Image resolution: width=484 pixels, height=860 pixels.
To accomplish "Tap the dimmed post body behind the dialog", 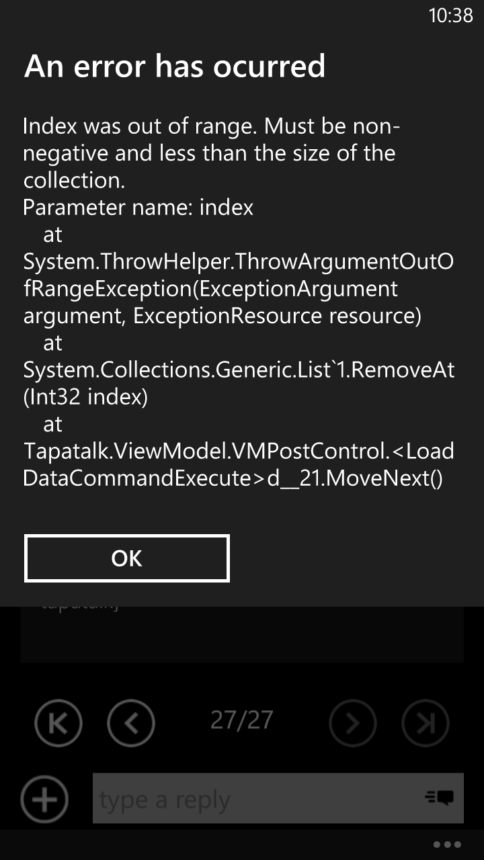I will coord(242,634).
